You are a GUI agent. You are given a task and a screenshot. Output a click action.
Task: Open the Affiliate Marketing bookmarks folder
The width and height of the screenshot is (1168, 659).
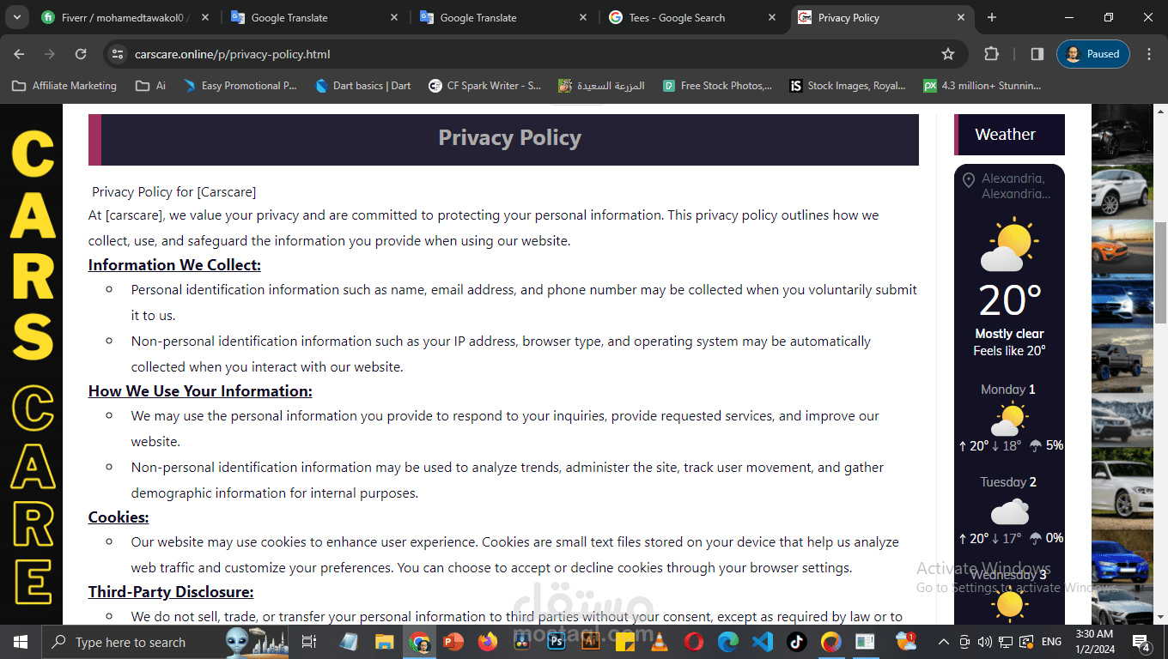[x=64, y=86]
